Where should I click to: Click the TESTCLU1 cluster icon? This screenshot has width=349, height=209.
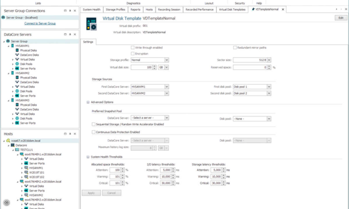[x=17, y=149]
